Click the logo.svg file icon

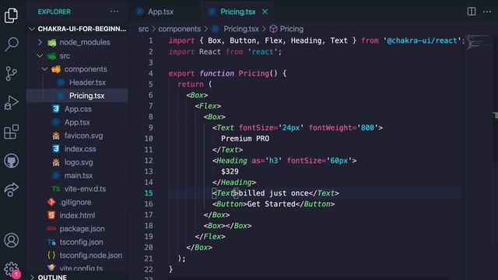pyautogui.click(x=56, y=163)
